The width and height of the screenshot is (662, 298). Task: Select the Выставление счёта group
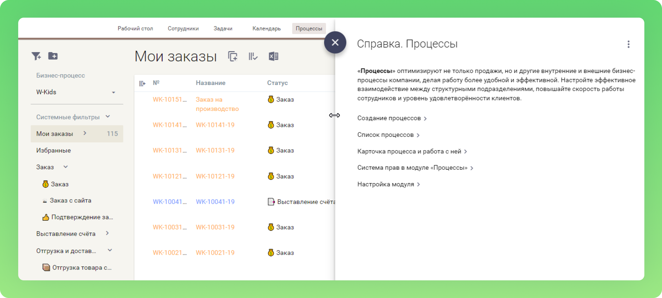(x=66, y=234)
